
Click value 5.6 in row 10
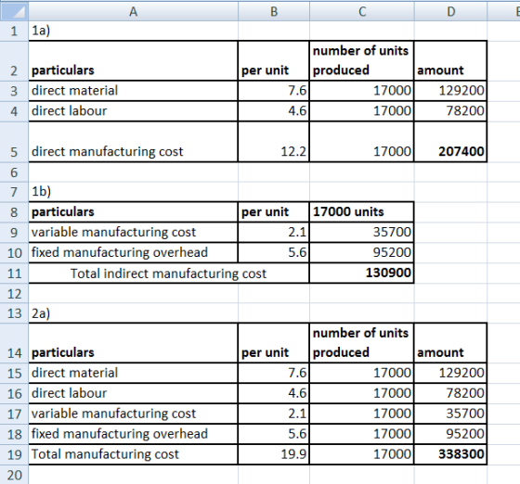pos(274,252)
